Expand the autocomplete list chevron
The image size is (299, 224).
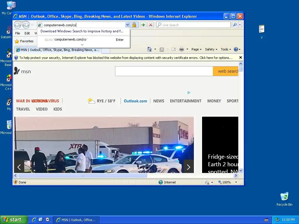pos(82,45)
